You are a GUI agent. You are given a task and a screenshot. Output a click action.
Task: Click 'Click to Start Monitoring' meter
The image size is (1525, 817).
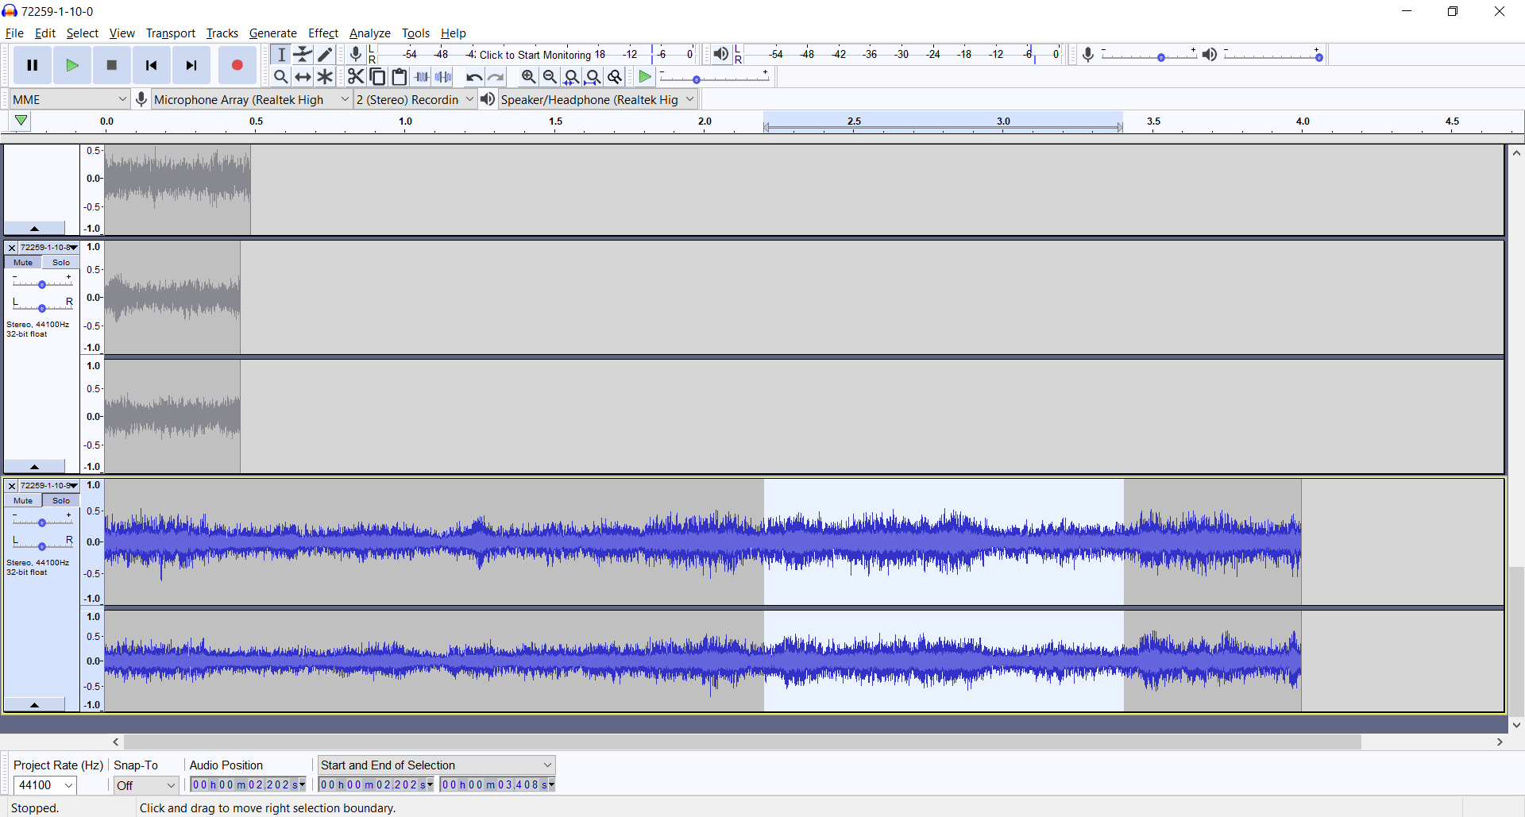point(535,55)
